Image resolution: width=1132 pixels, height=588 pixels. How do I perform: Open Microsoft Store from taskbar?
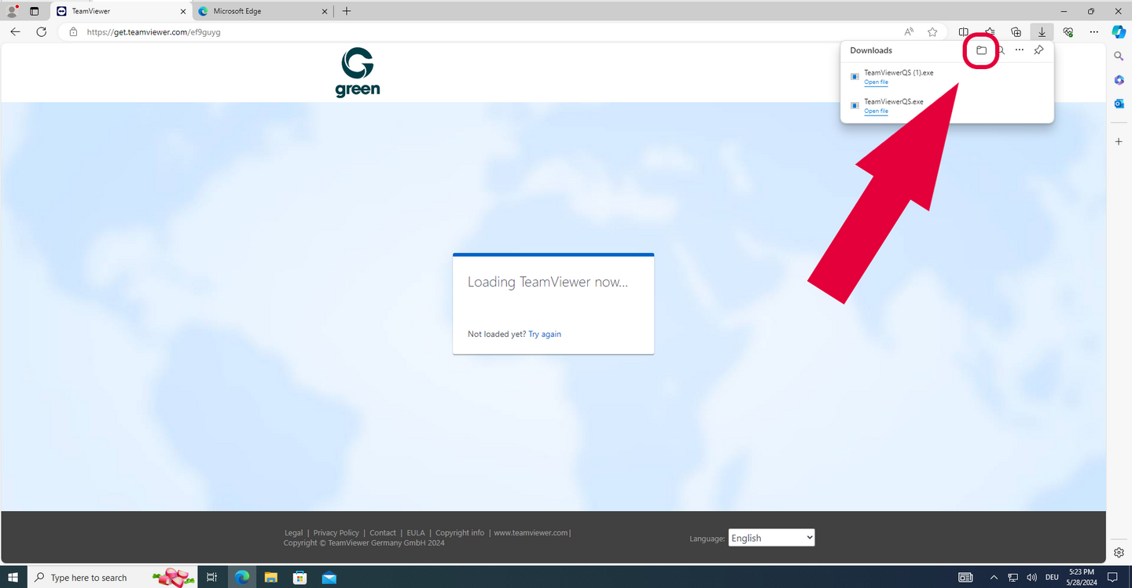click(x=300, y=577)
